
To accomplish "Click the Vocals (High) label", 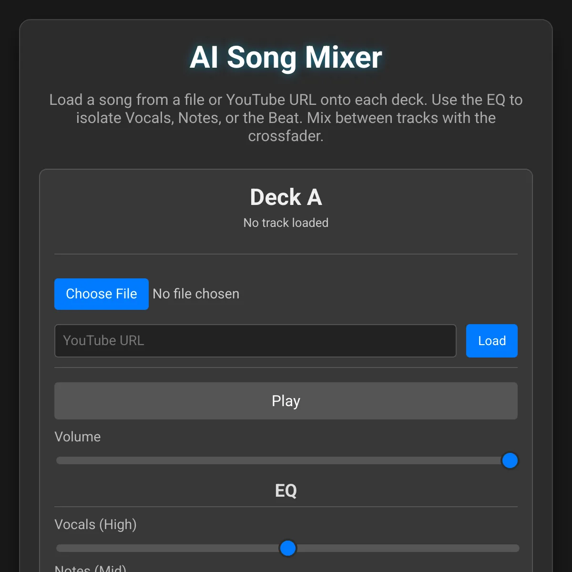I will [x=96, y=524].
